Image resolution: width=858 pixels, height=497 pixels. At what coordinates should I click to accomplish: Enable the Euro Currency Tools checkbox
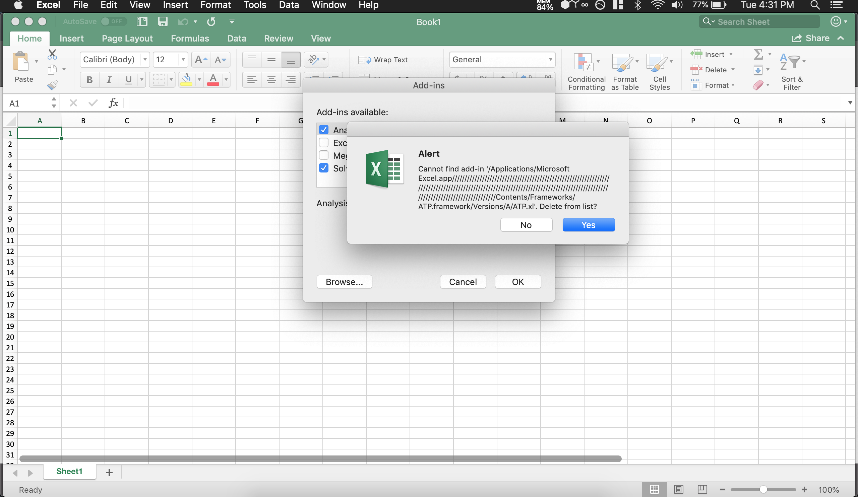tap(324, 143)
